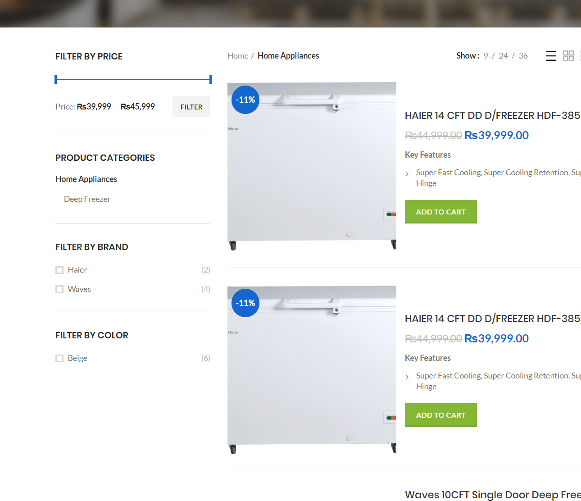Show 36 products per page
This screenshot has height=501, width=581.
[x=523, y=56]
